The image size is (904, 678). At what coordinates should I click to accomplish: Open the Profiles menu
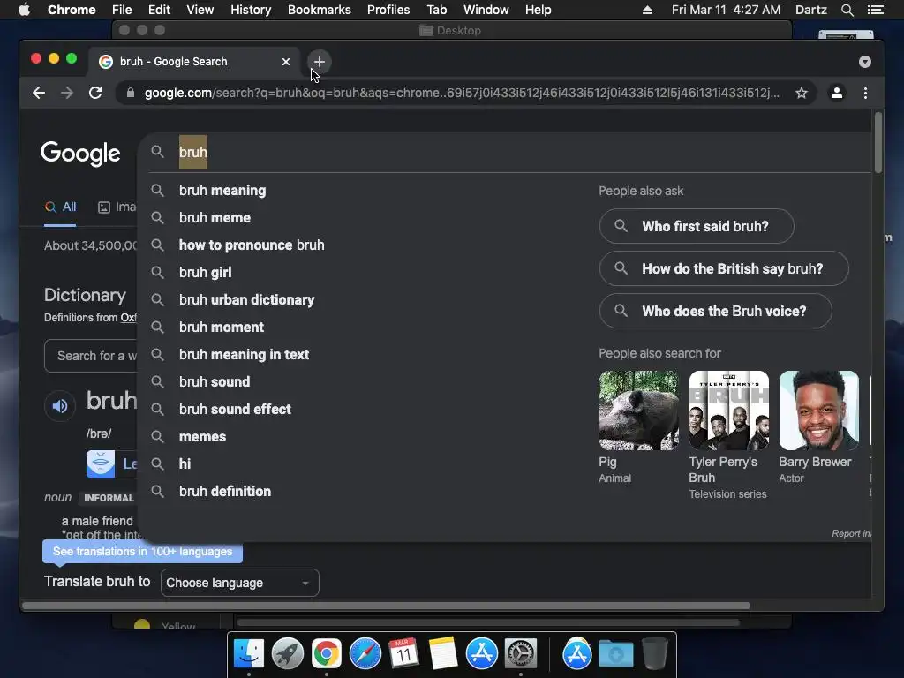(x=388, y=10)
